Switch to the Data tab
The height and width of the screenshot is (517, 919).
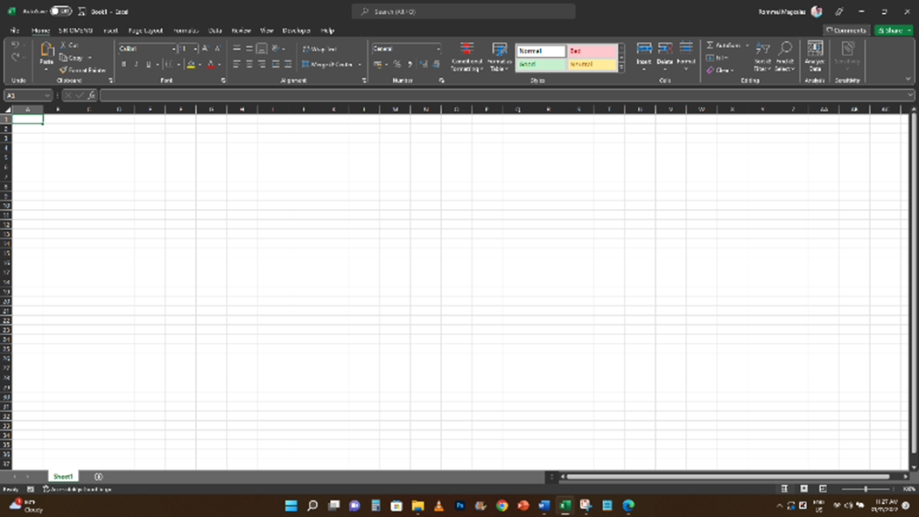[x=215, y=31]
